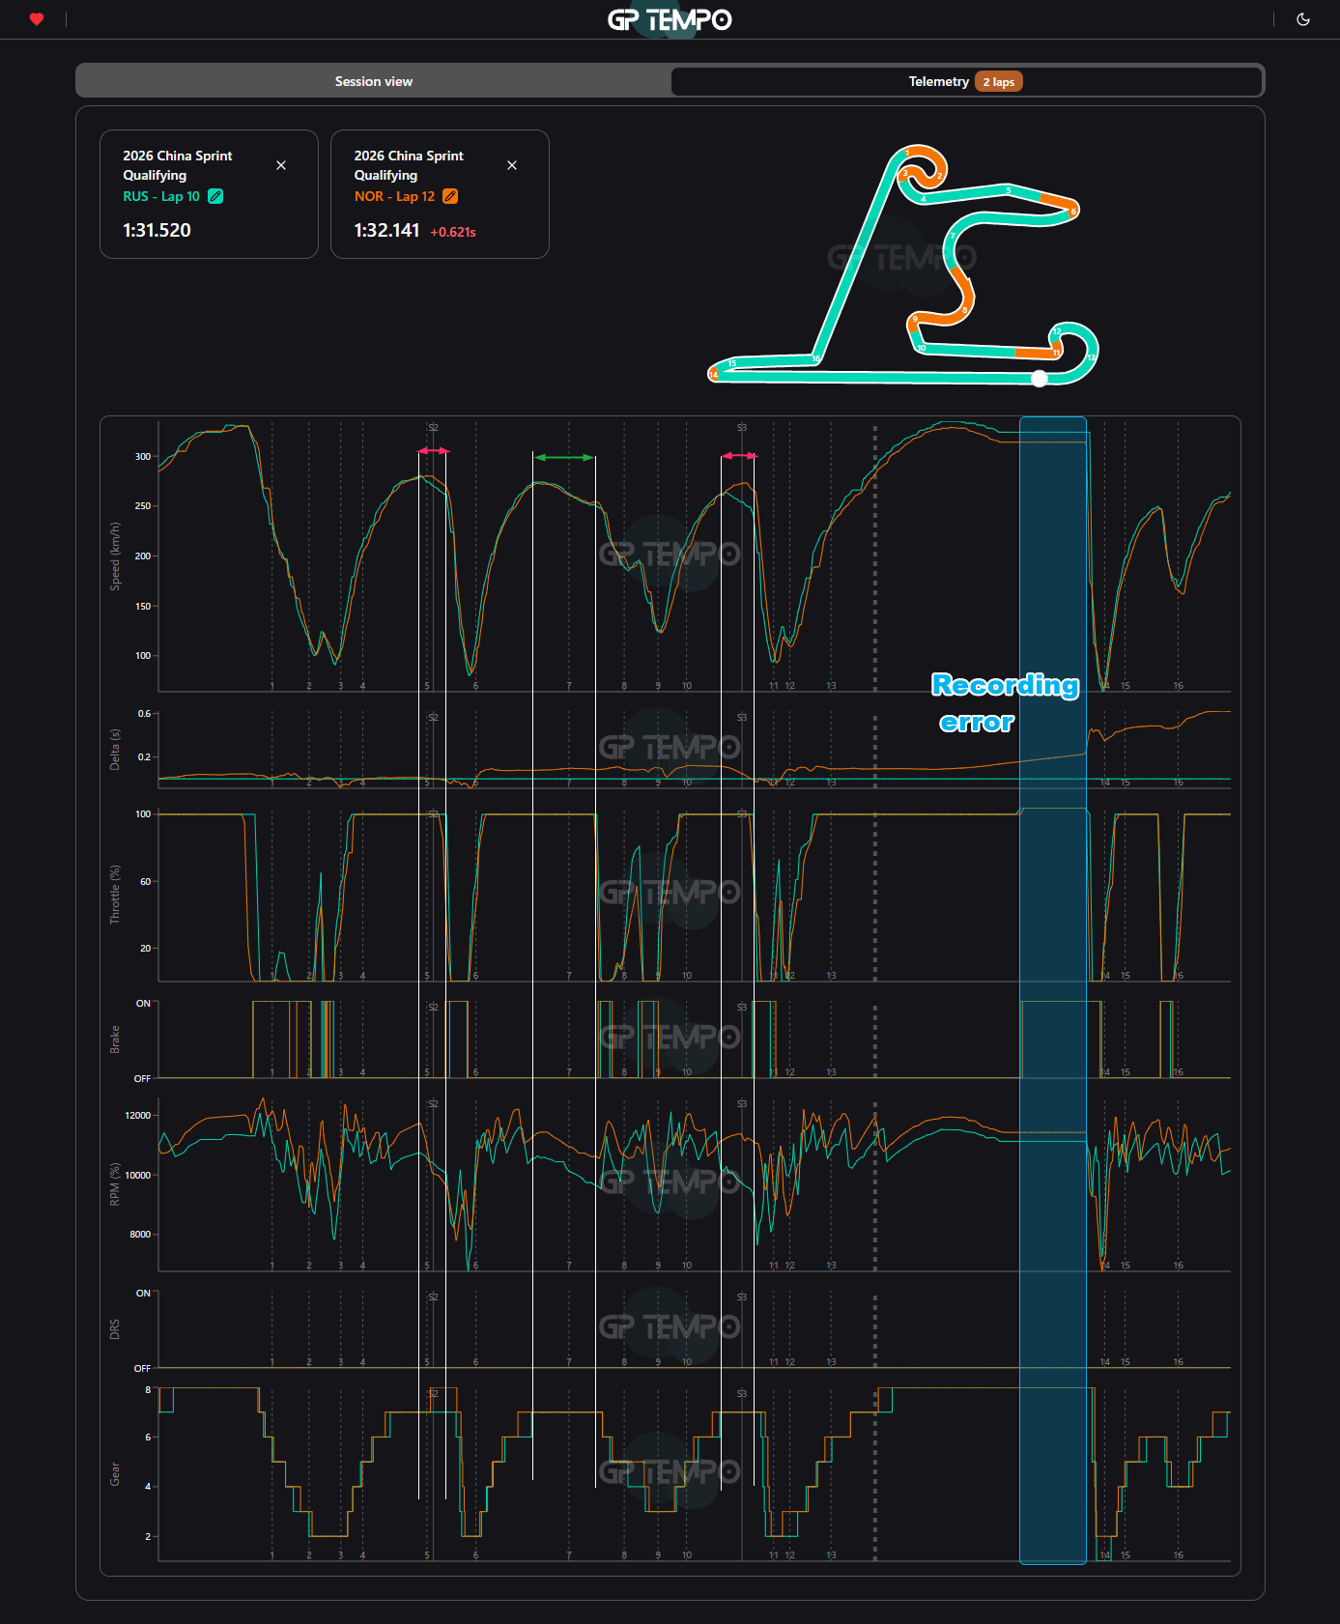The width and height of the screenshot is (1340, 1624).
Task: Remove the RUS Lap 10 card
Action: pyautogui.click(x=281, y=165)
